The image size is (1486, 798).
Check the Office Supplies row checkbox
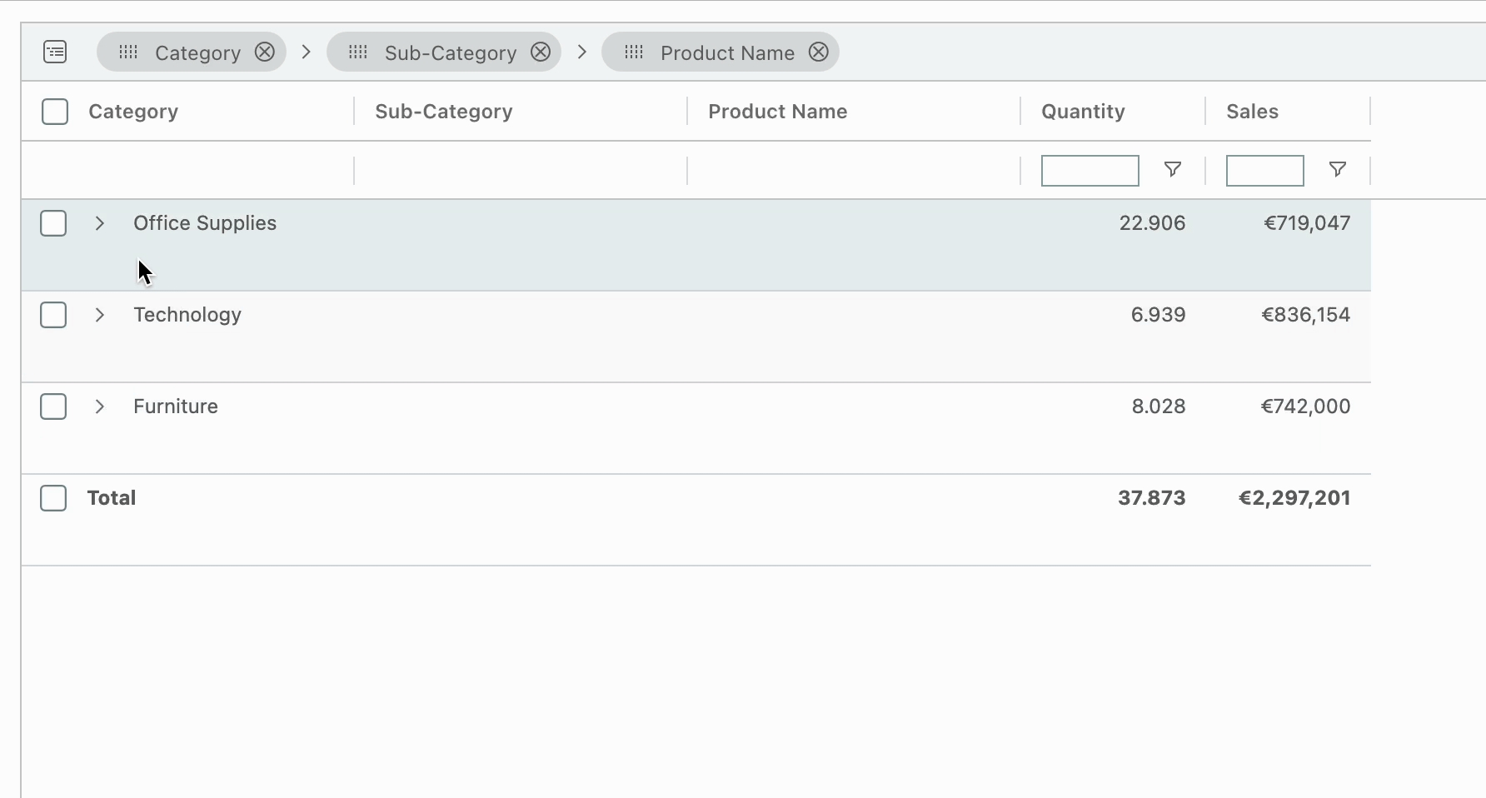53,223
